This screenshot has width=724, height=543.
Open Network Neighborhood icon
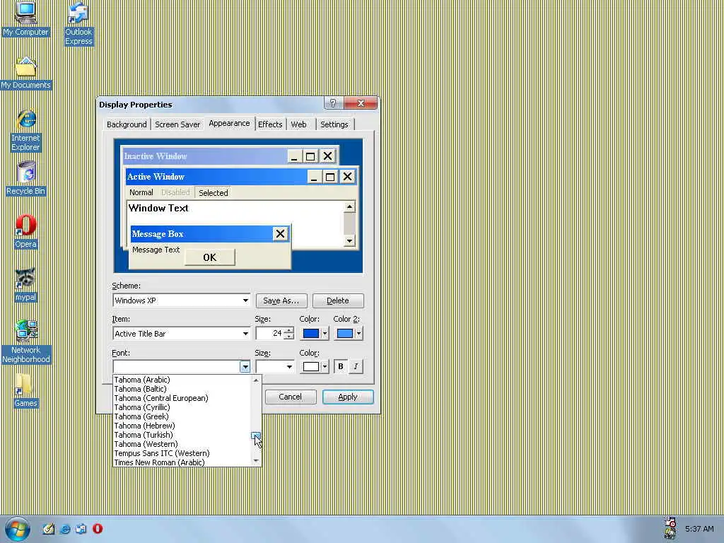26,341
